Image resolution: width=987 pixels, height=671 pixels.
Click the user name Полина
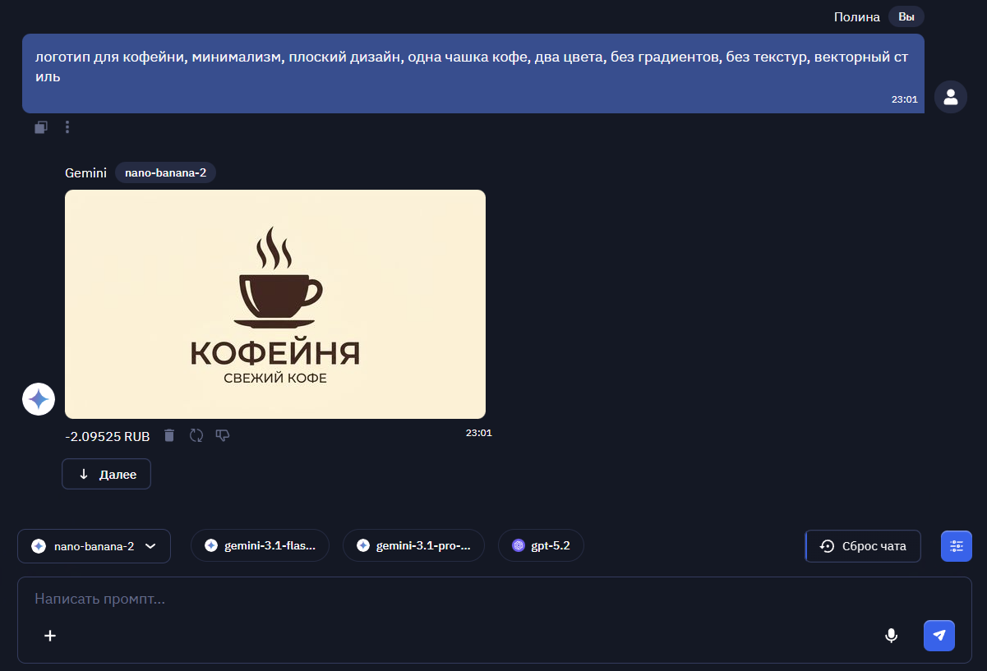pyautogui.click(x=856, y=16)
